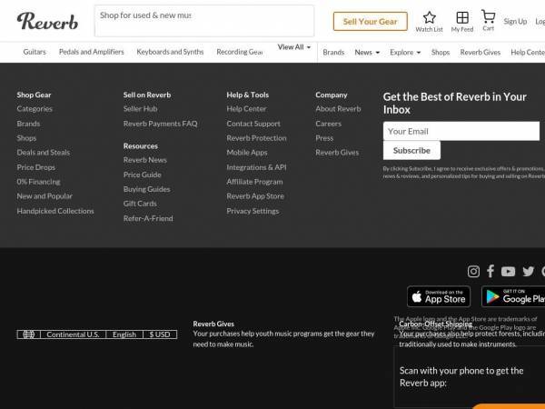Open Help Center footer link

point(246,109)
